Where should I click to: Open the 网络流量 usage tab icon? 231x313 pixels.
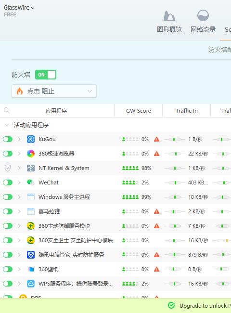coord(203,15)
